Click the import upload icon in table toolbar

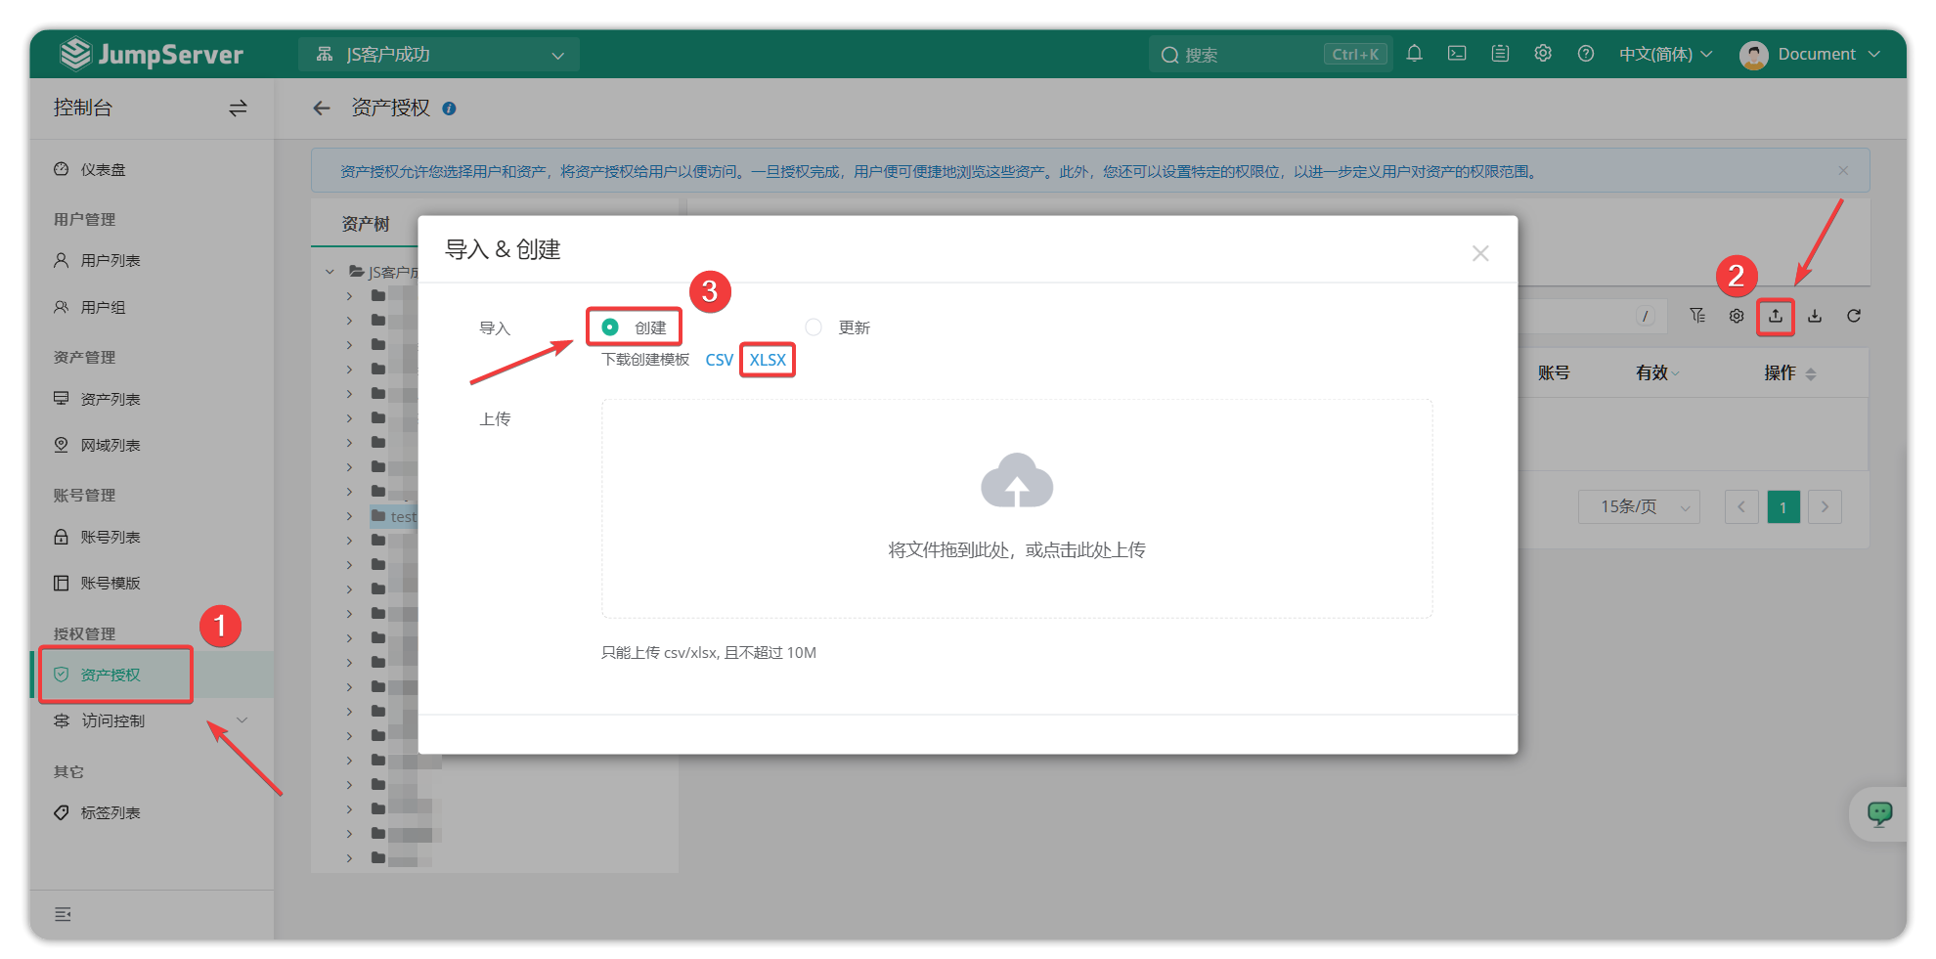tap(1776, 316)
